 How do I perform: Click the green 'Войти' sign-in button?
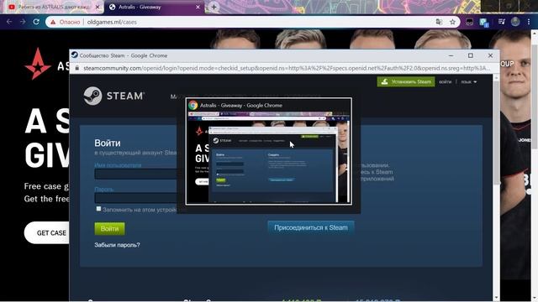109,228
